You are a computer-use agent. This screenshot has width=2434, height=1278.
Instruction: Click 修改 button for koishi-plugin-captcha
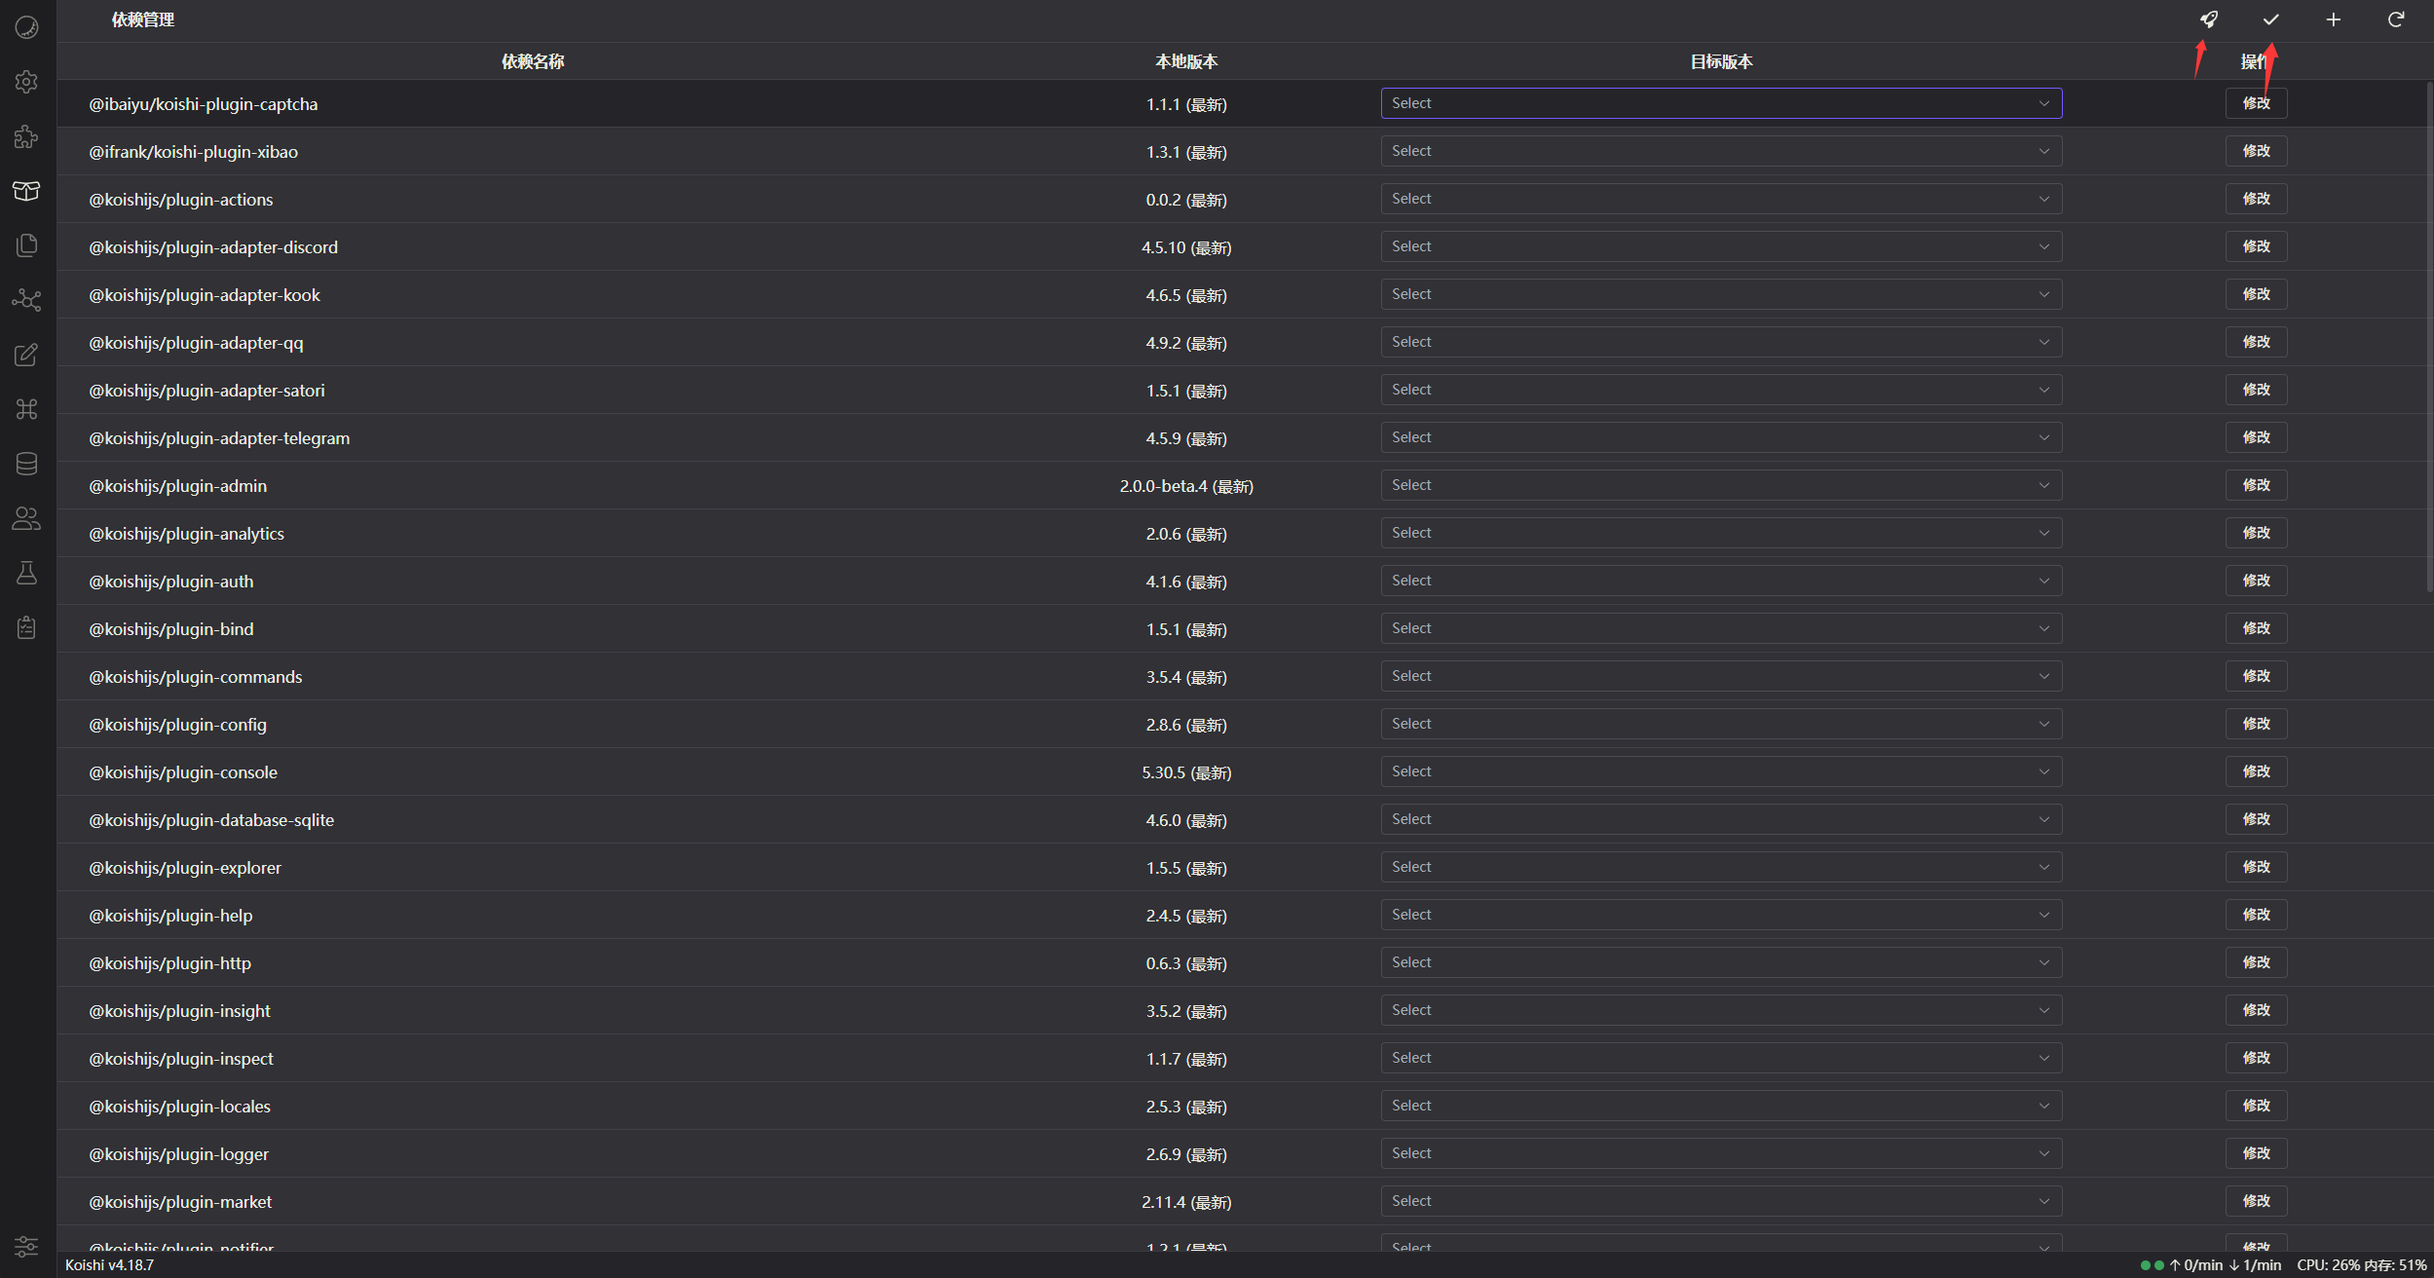pyautogui.click(x=2256, y=103)
